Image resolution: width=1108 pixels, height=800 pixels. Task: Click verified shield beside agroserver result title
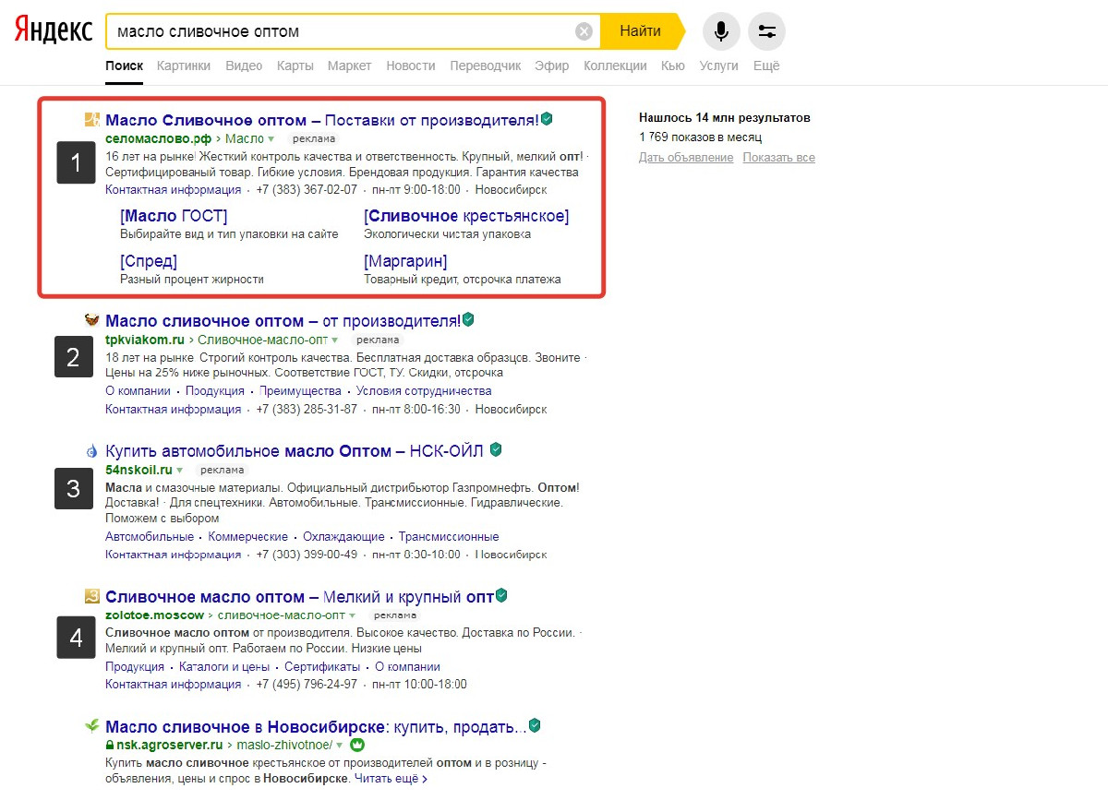pyautogui.click(x=534, y=725)
